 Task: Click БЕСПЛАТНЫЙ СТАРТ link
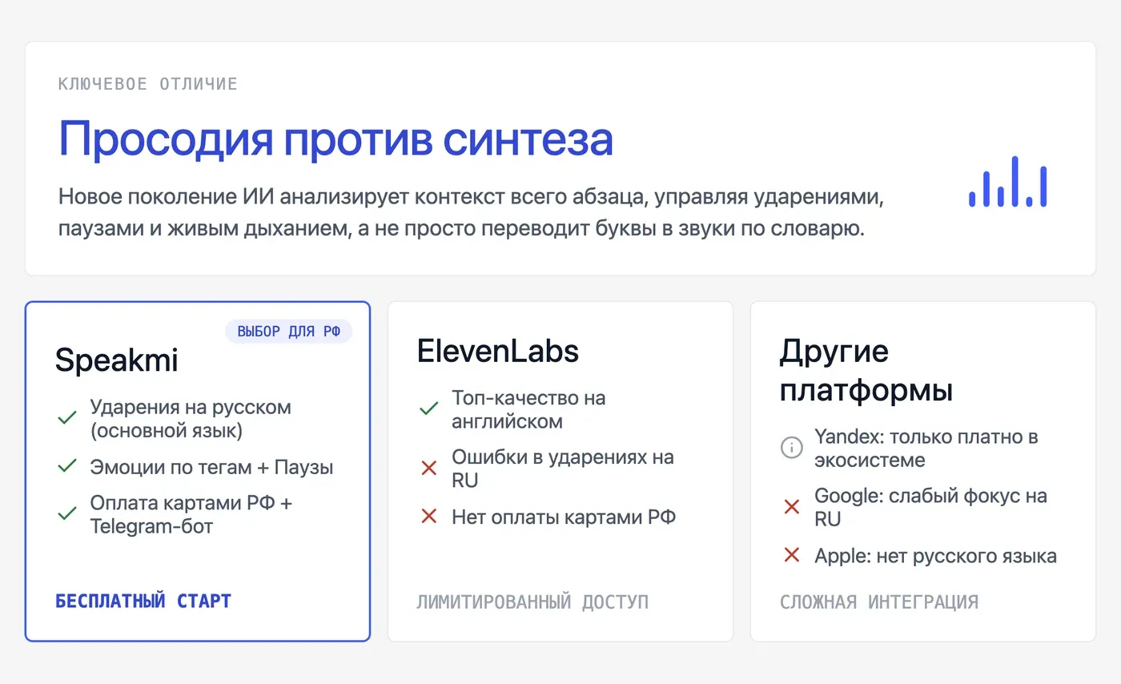click(143, 601)
